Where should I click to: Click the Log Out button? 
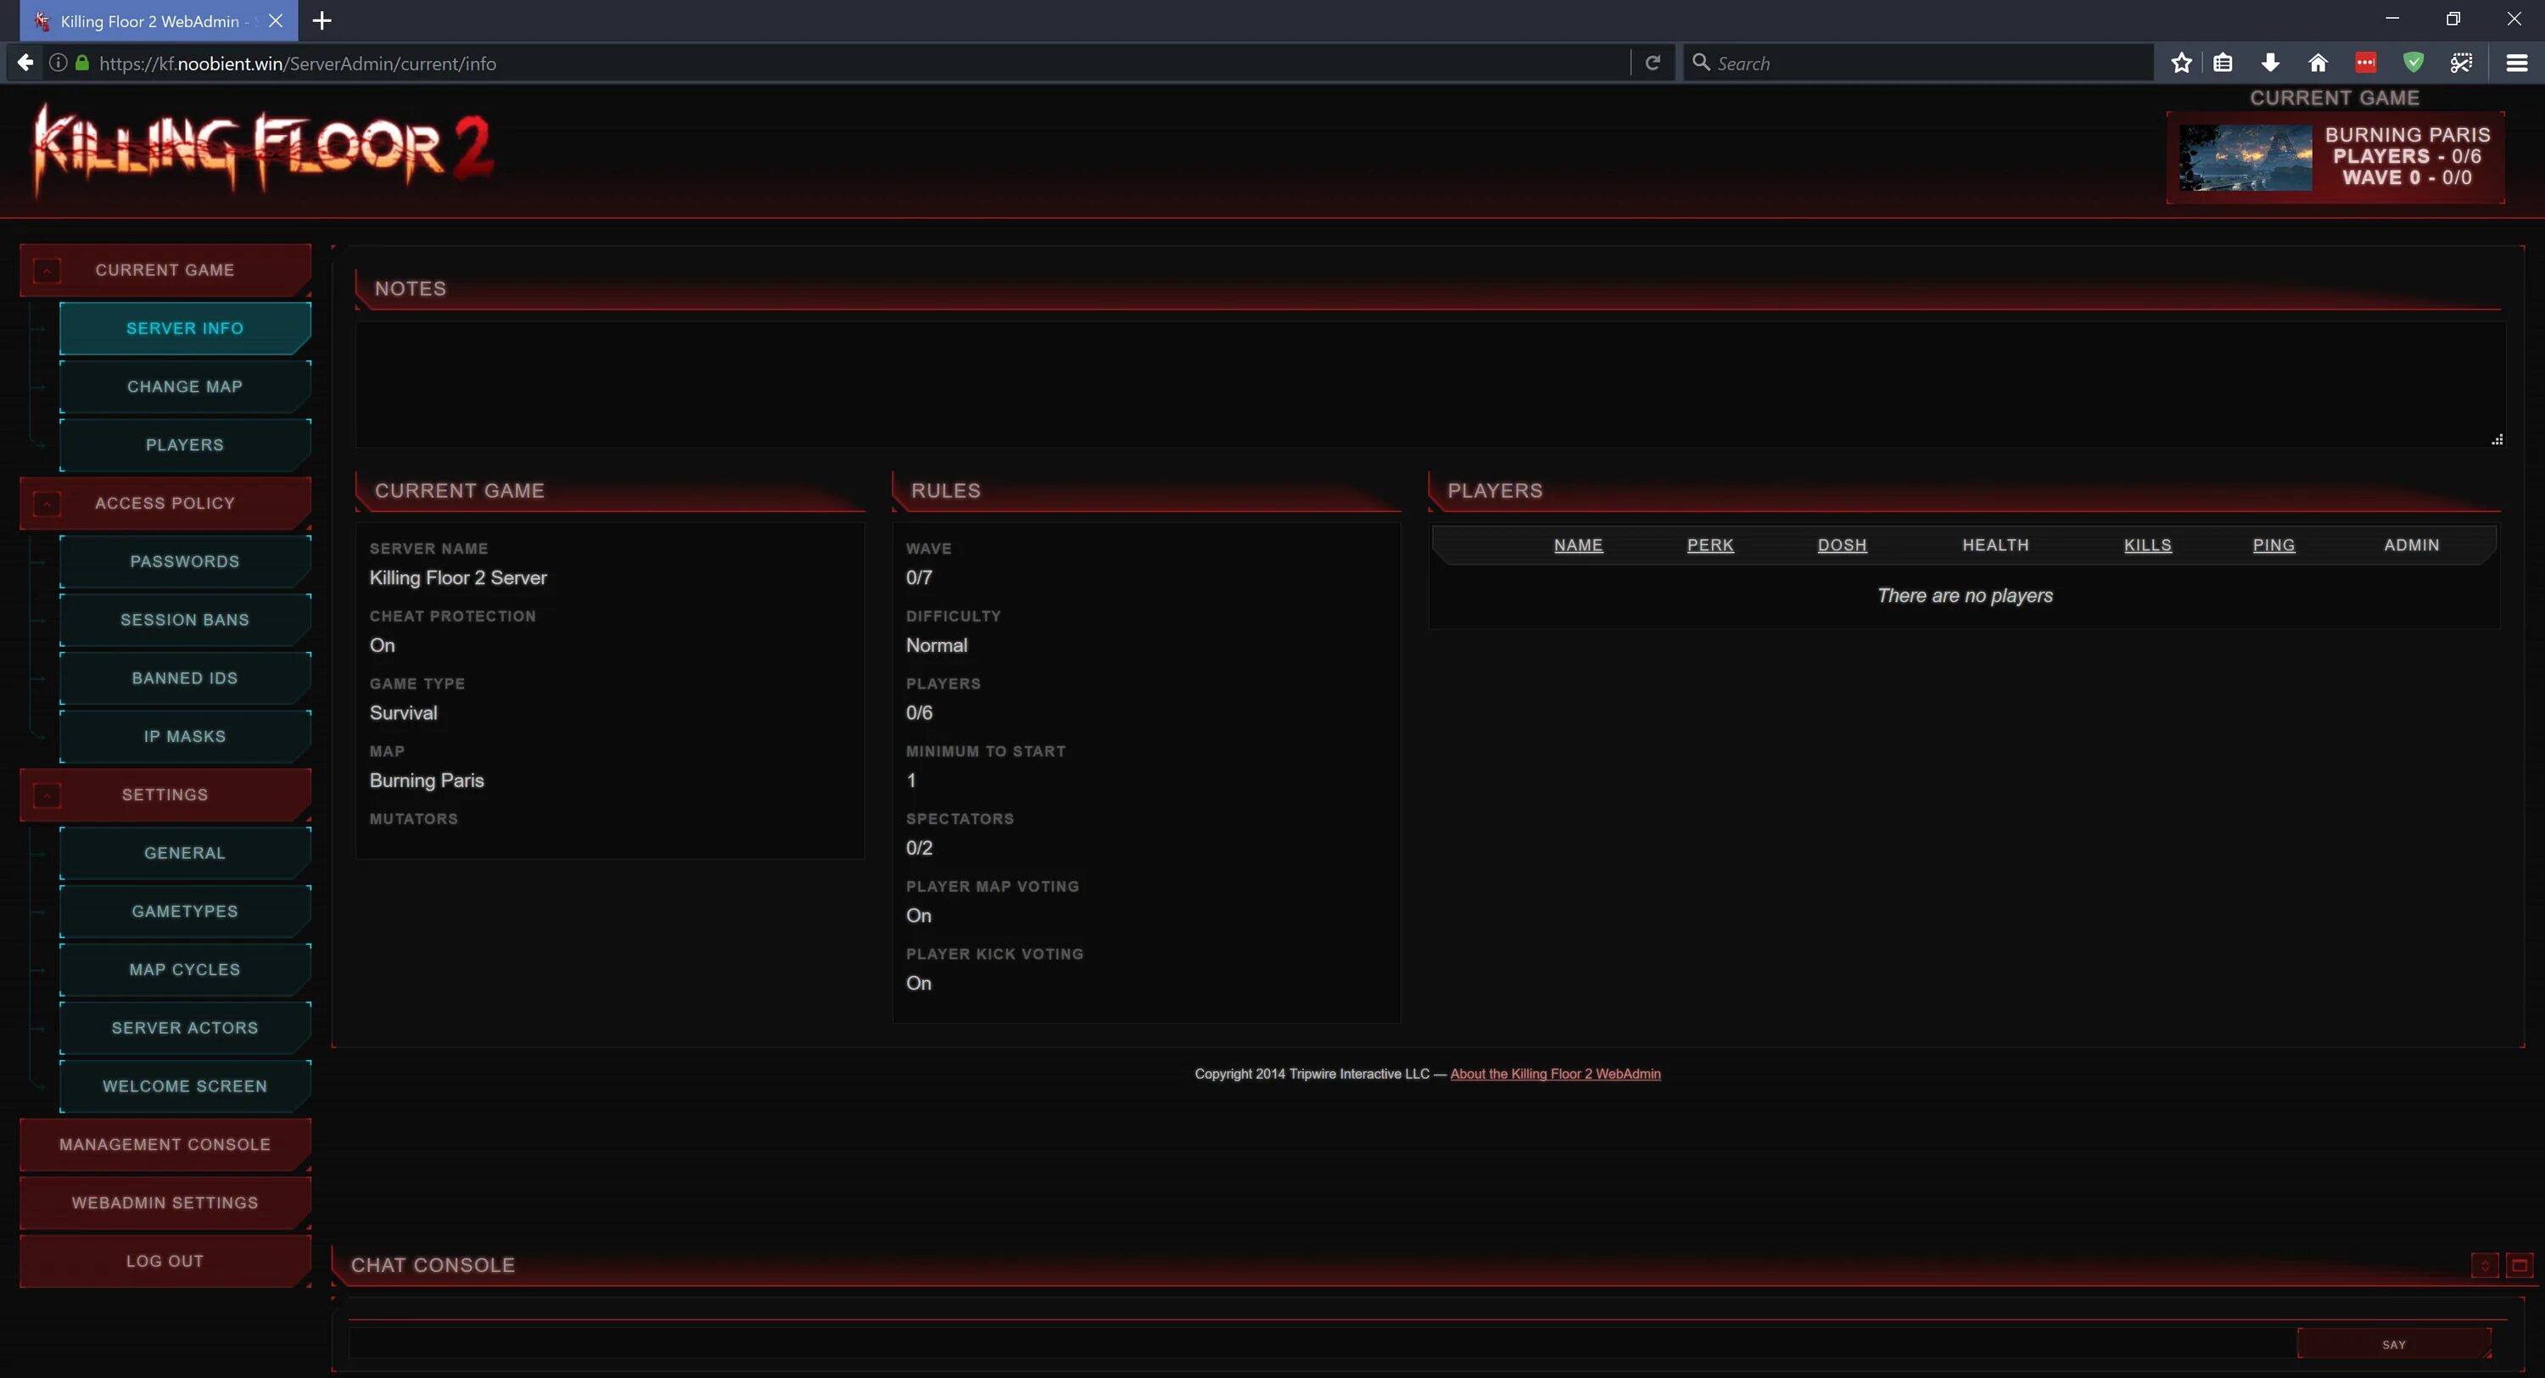pyautogui.click(x=165, y=1260)
